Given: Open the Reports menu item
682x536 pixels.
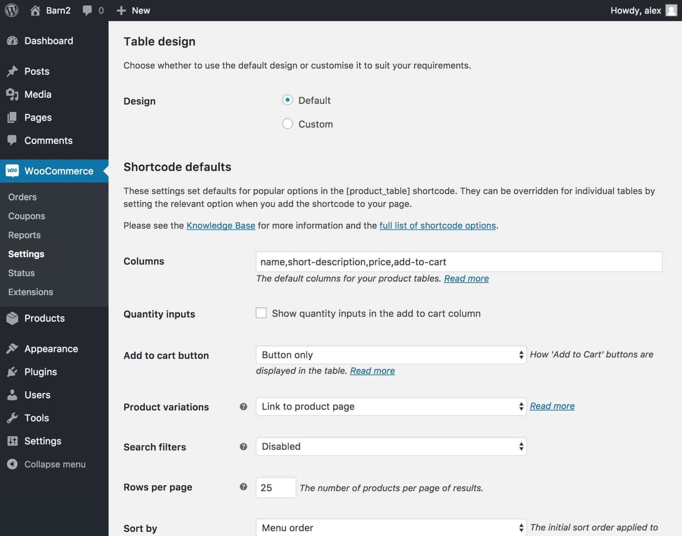Looking at the screenshot, I should click(24, 235).
